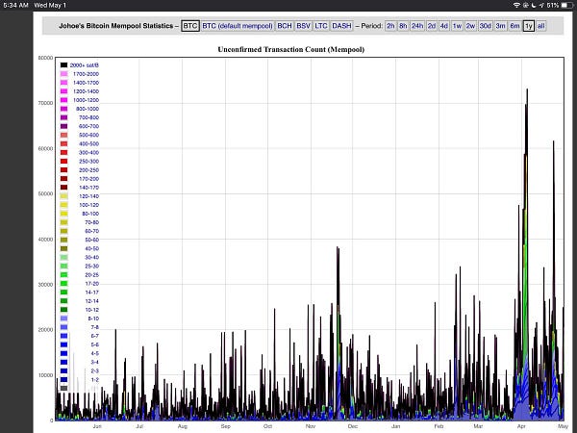
Task: Toggle the 3-4 legend label
Action: pyautogui.click(x=94, y=363)
